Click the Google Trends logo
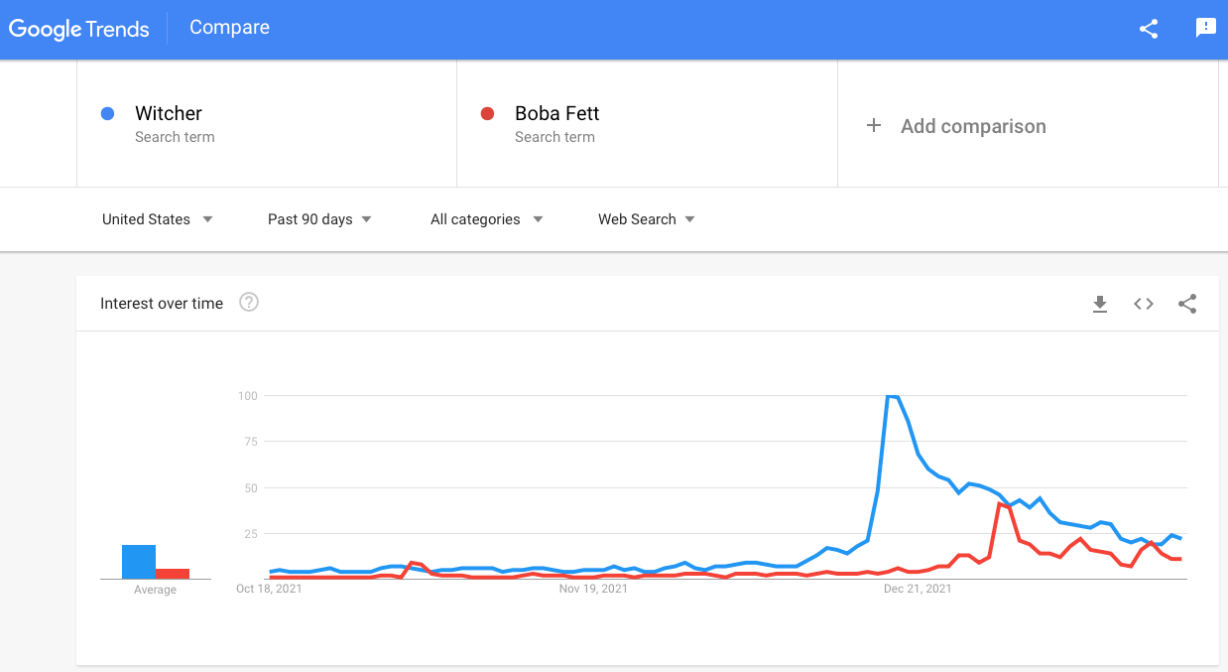Screen dimensions: 1228x672 (79, 29)
